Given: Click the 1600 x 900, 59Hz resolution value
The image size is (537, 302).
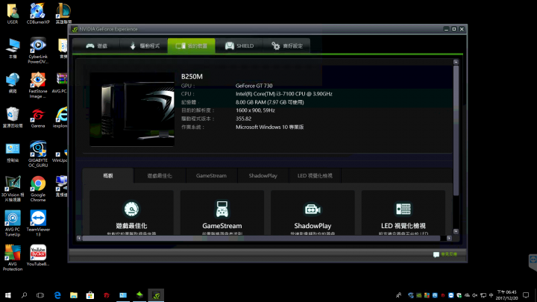Looking at the screenshot, I should [255, 110].
